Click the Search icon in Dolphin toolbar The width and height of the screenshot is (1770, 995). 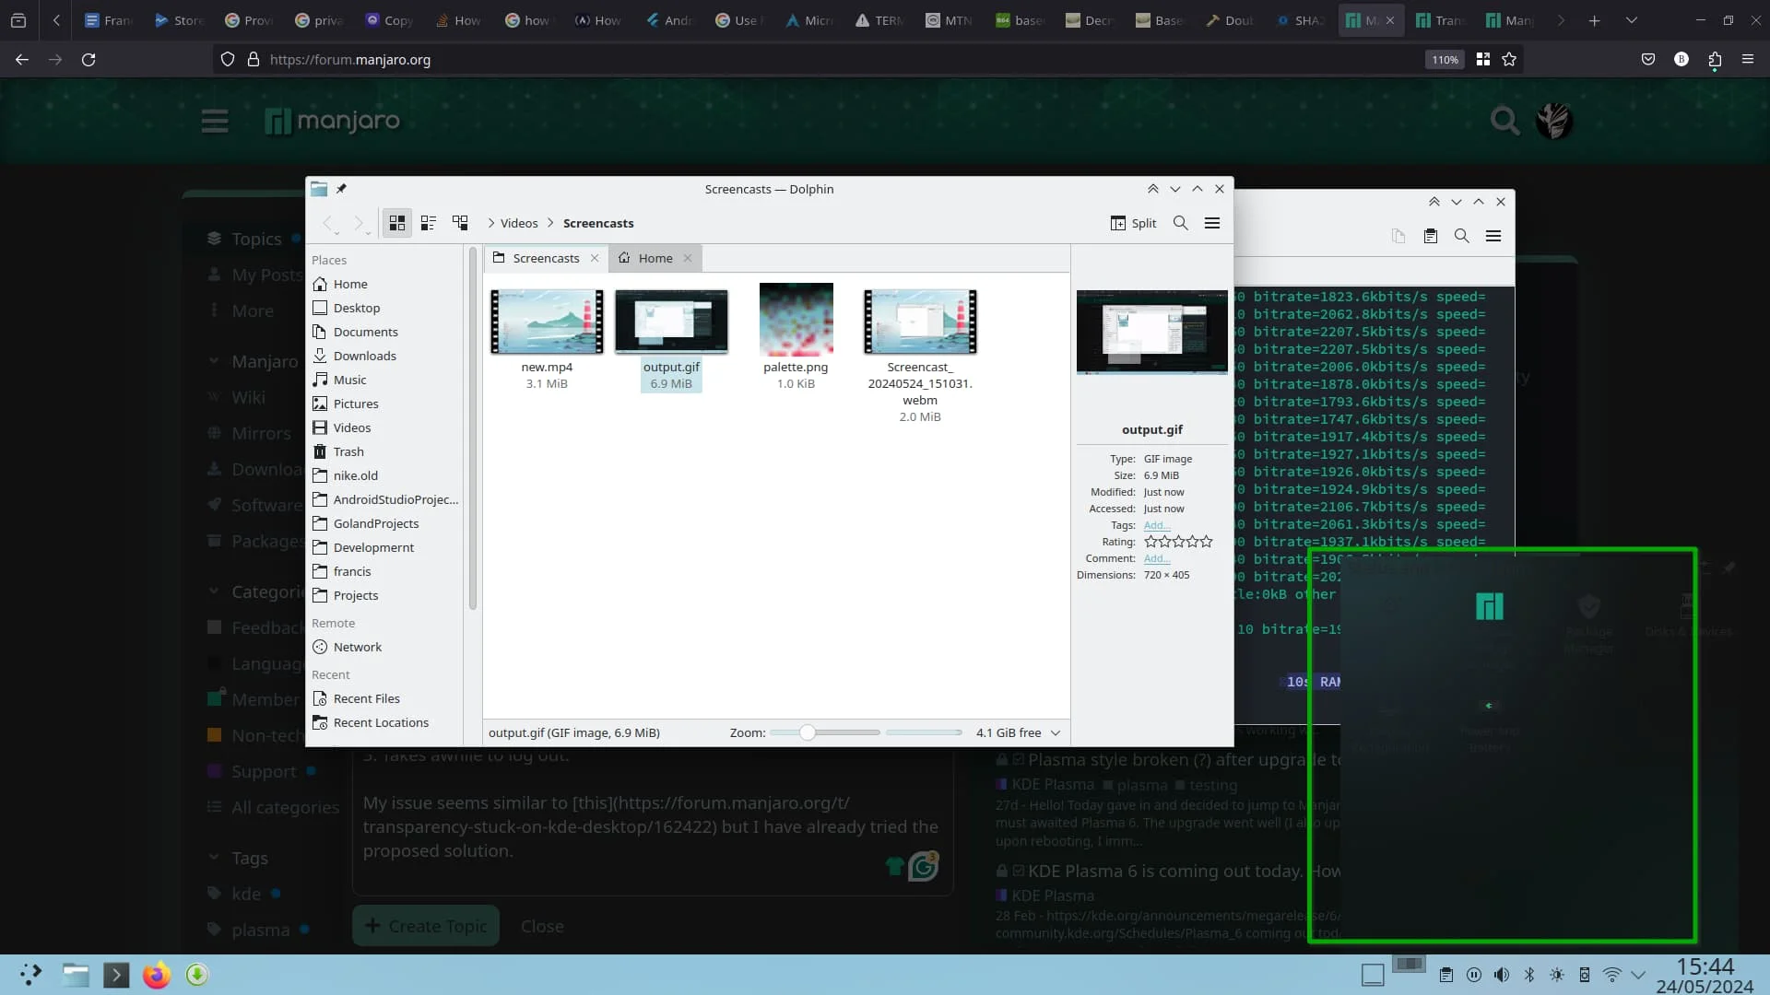[x=1180, y=222]
